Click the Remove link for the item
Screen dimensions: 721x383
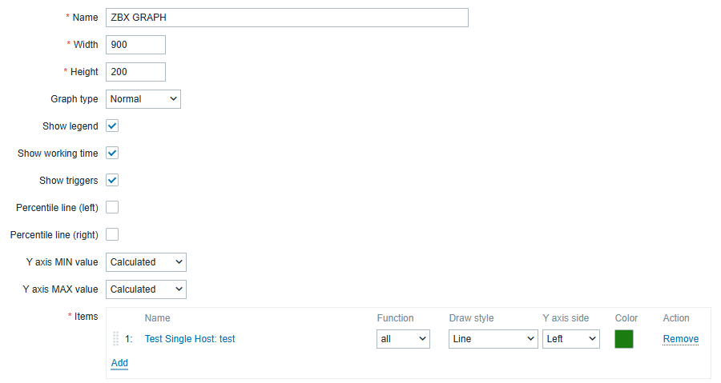(680, 339)
